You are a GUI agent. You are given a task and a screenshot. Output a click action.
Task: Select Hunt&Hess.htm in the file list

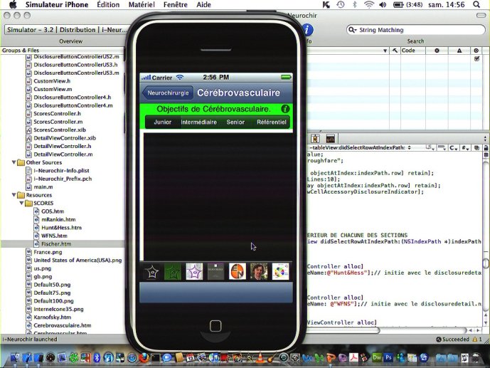point(61,228)
